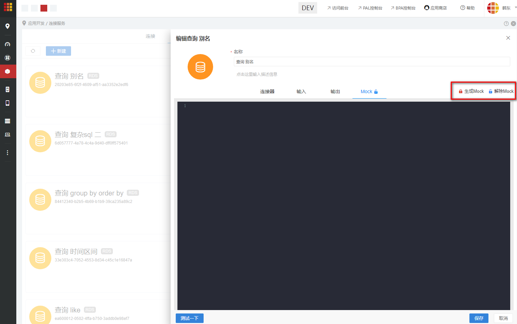Open the laptop monitor icon in the sidebar
The height and width of the screenshot is (324, 517).
point(8,134)
